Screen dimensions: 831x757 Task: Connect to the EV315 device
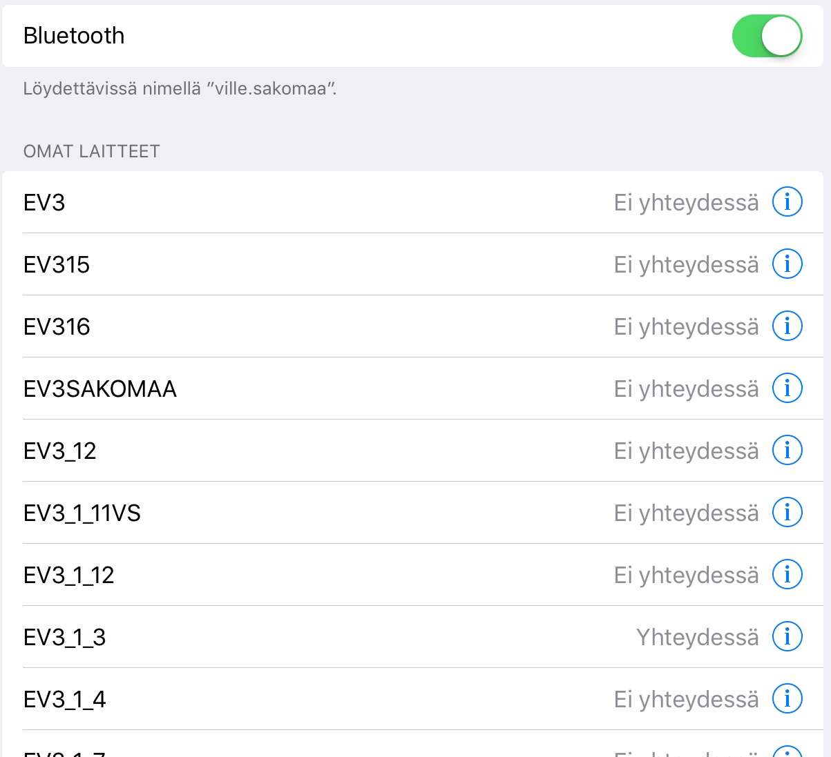click(57, 265)
